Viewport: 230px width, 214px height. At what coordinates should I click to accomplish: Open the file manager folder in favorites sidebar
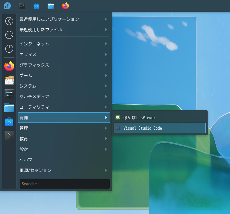pos(9,108)
